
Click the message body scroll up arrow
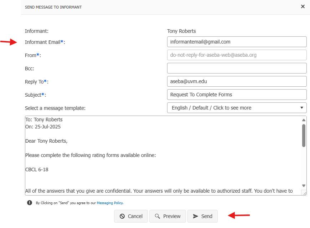(x=304, y=120)
